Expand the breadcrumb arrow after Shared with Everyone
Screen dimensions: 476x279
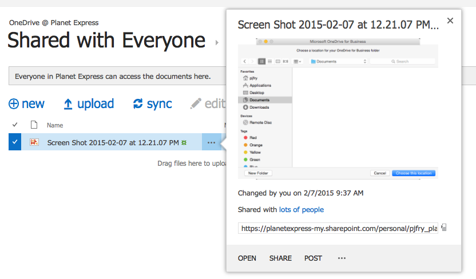point(217,42)
